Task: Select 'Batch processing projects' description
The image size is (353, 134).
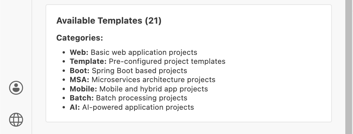Action: pyautogui.click(x=142, y=98)
